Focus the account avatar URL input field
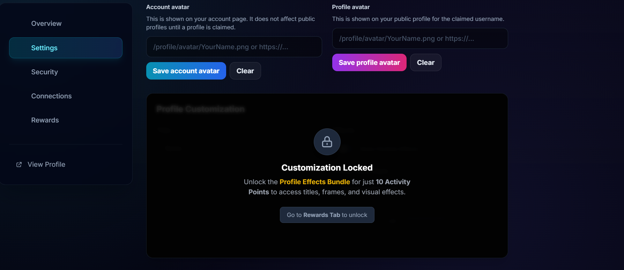624x270 pixels. [x=234, y=47]
